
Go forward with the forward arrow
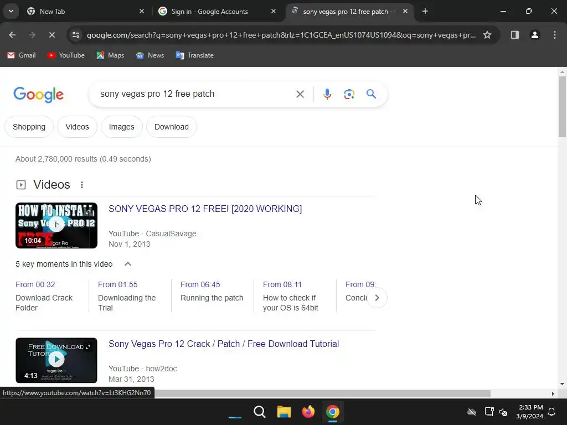[32, 35]
